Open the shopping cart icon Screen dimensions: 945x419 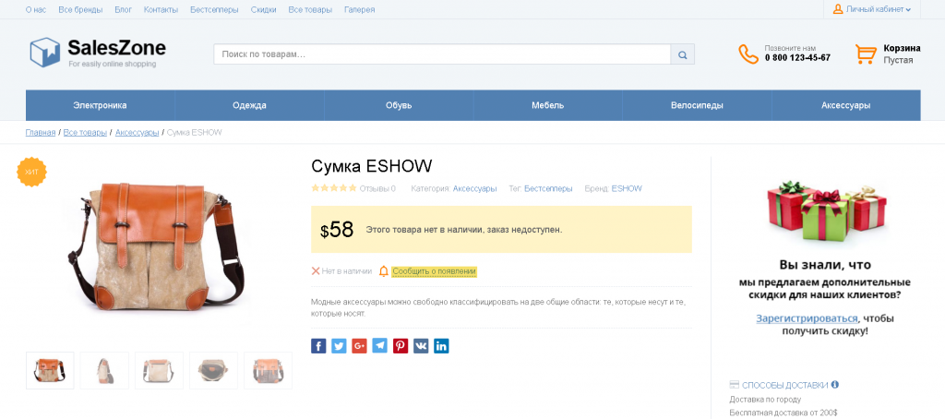coord(866,54)
